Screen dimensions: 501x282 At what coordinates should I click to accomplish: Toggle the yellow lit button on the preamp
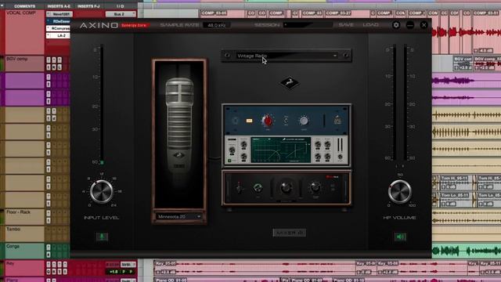[x=249, y=121]
